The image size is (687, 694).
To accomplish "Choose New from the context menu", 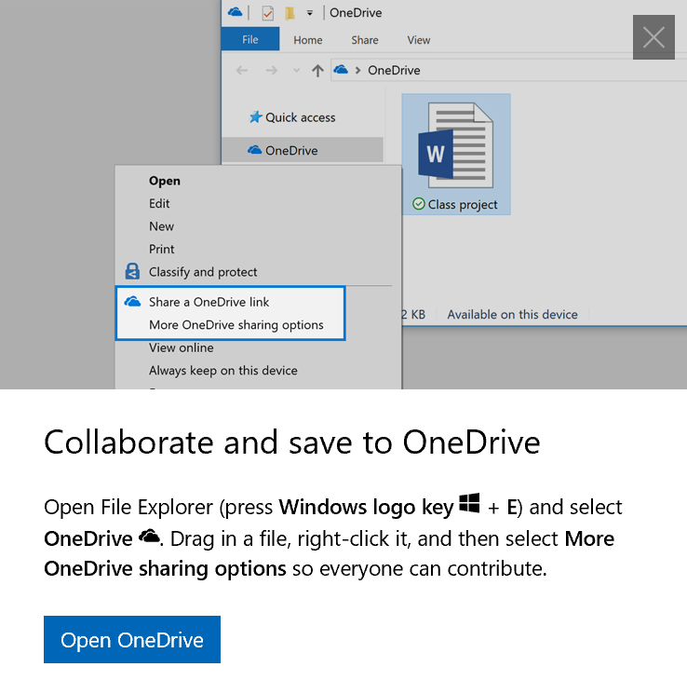I will coord(161,226).
